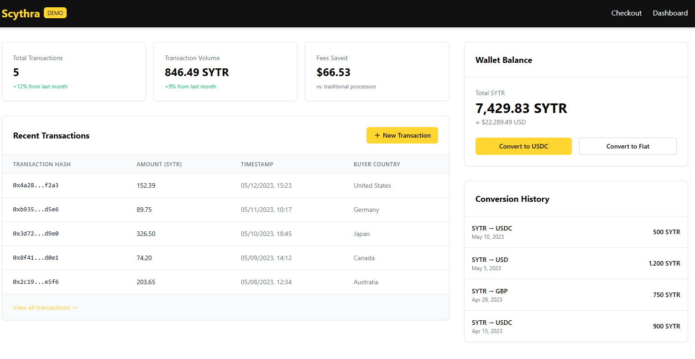This screenshot has width=695, height=359.
Task: Click the plus icon on New Transaction button
Action: [x=377, y=135]
